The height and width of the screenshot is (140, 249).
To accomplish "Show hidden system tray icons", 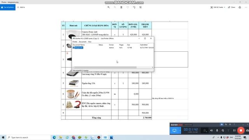I will coord(218,137).
